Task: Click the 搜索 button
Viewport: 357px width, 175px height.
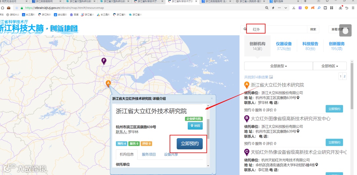Action: coord(313,29)
